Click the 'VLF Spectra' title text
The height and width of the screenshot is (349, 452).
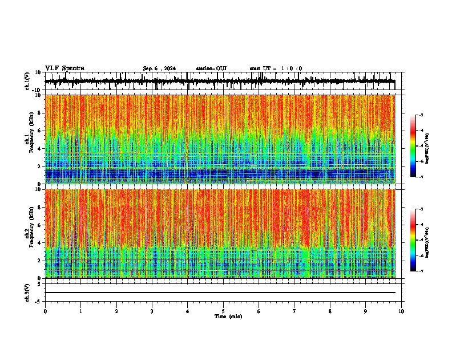pyautogui.click(x=64, y=68)
